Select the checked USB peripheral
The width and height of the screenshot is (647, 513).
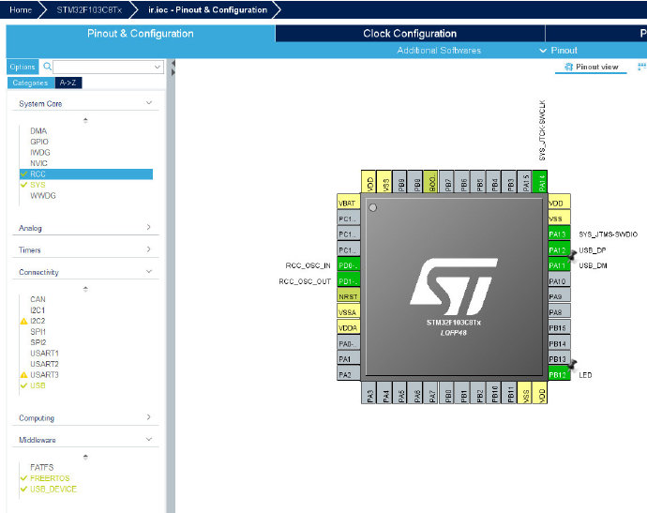[x=38, y=385]
